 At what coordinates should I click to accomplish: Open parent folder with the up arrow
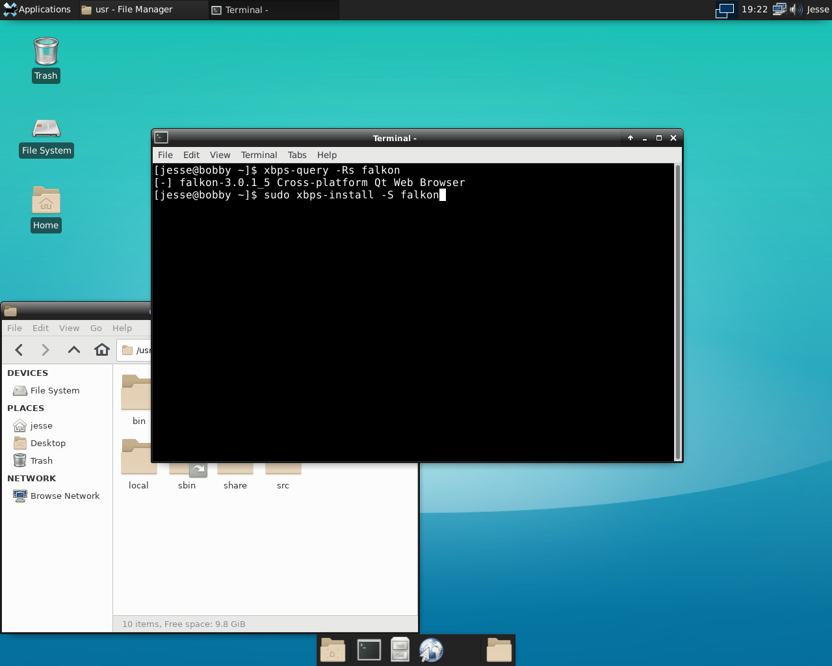click(x=74, y=350)
